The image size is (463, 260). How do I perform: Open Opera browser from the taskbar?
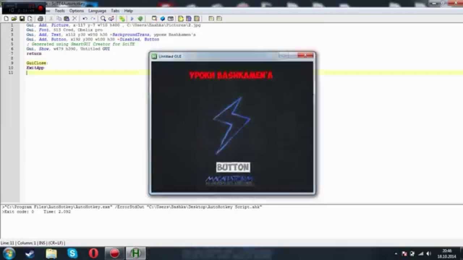94,253
